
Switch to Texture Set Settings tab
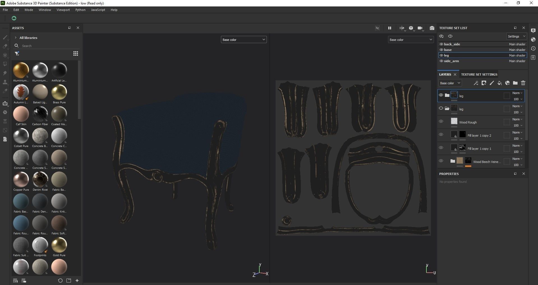[x=479, y=74]
